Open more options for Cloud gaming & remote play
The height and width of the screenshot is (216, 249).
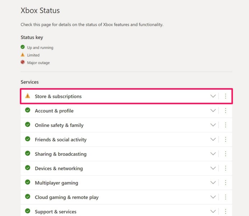[226, 197]
